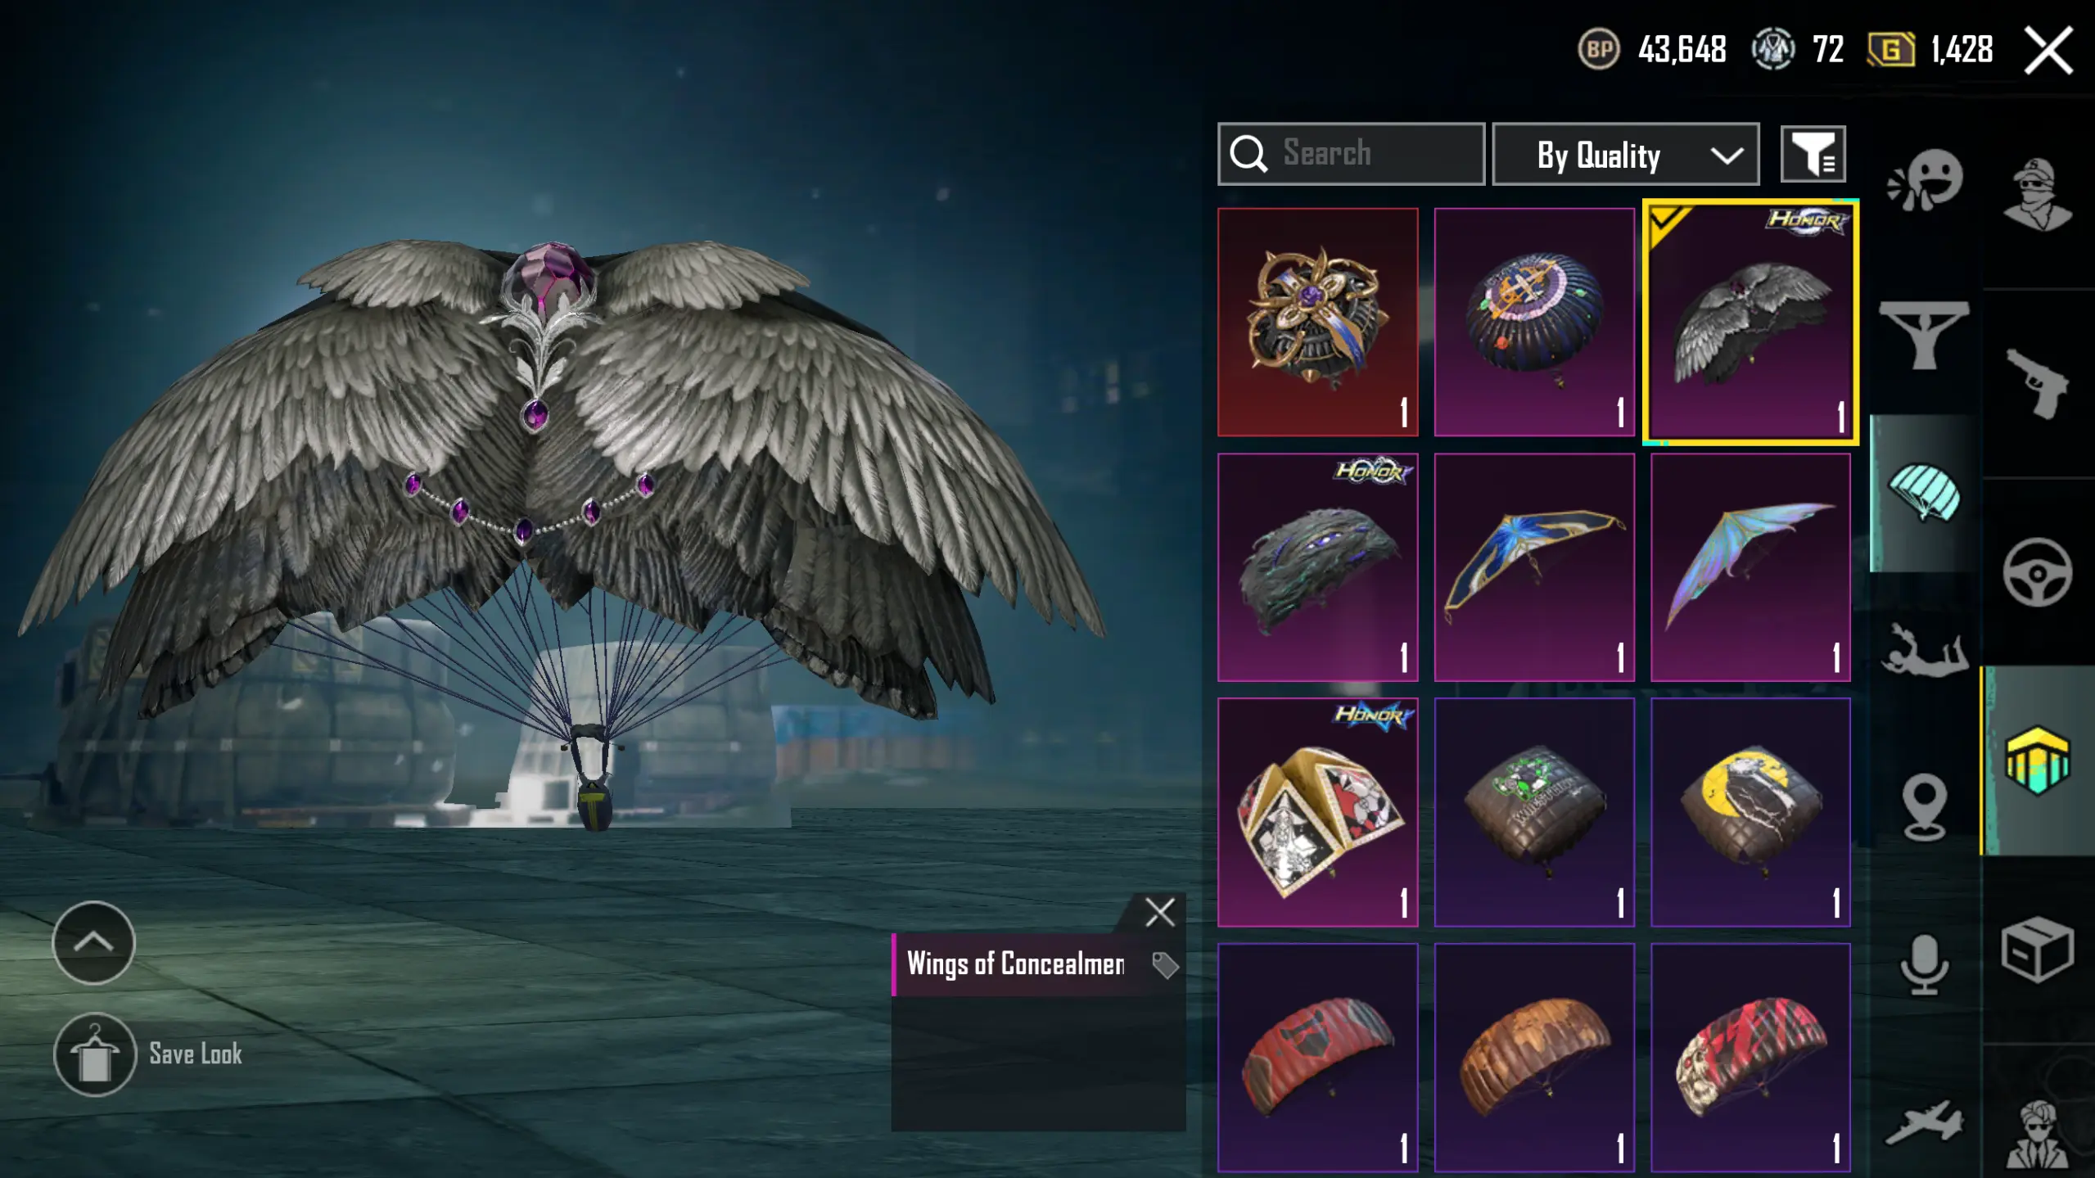Image resolution: width=2095 pixels, height=1178 pixels.
Task: Select the playing cards Honor parachute
Action: click(x=1317, y=812)
